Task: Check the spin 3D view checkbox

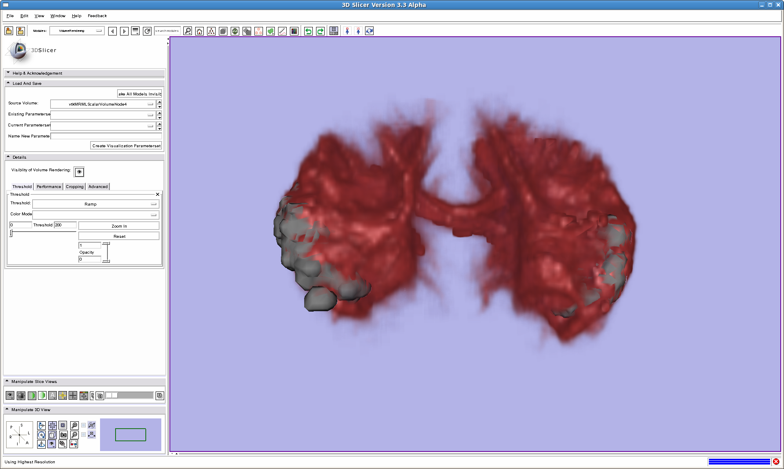Action: tap(84, 425)
